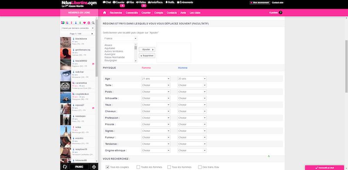Open the Homme Profession dropdown
This screenshot has width=348, height=170.
pos(192,118)
